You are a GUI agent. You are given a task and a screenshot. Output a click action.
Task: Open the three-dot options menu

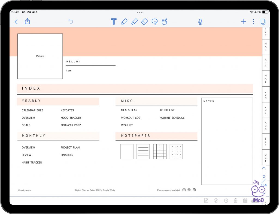click(253, 21)
